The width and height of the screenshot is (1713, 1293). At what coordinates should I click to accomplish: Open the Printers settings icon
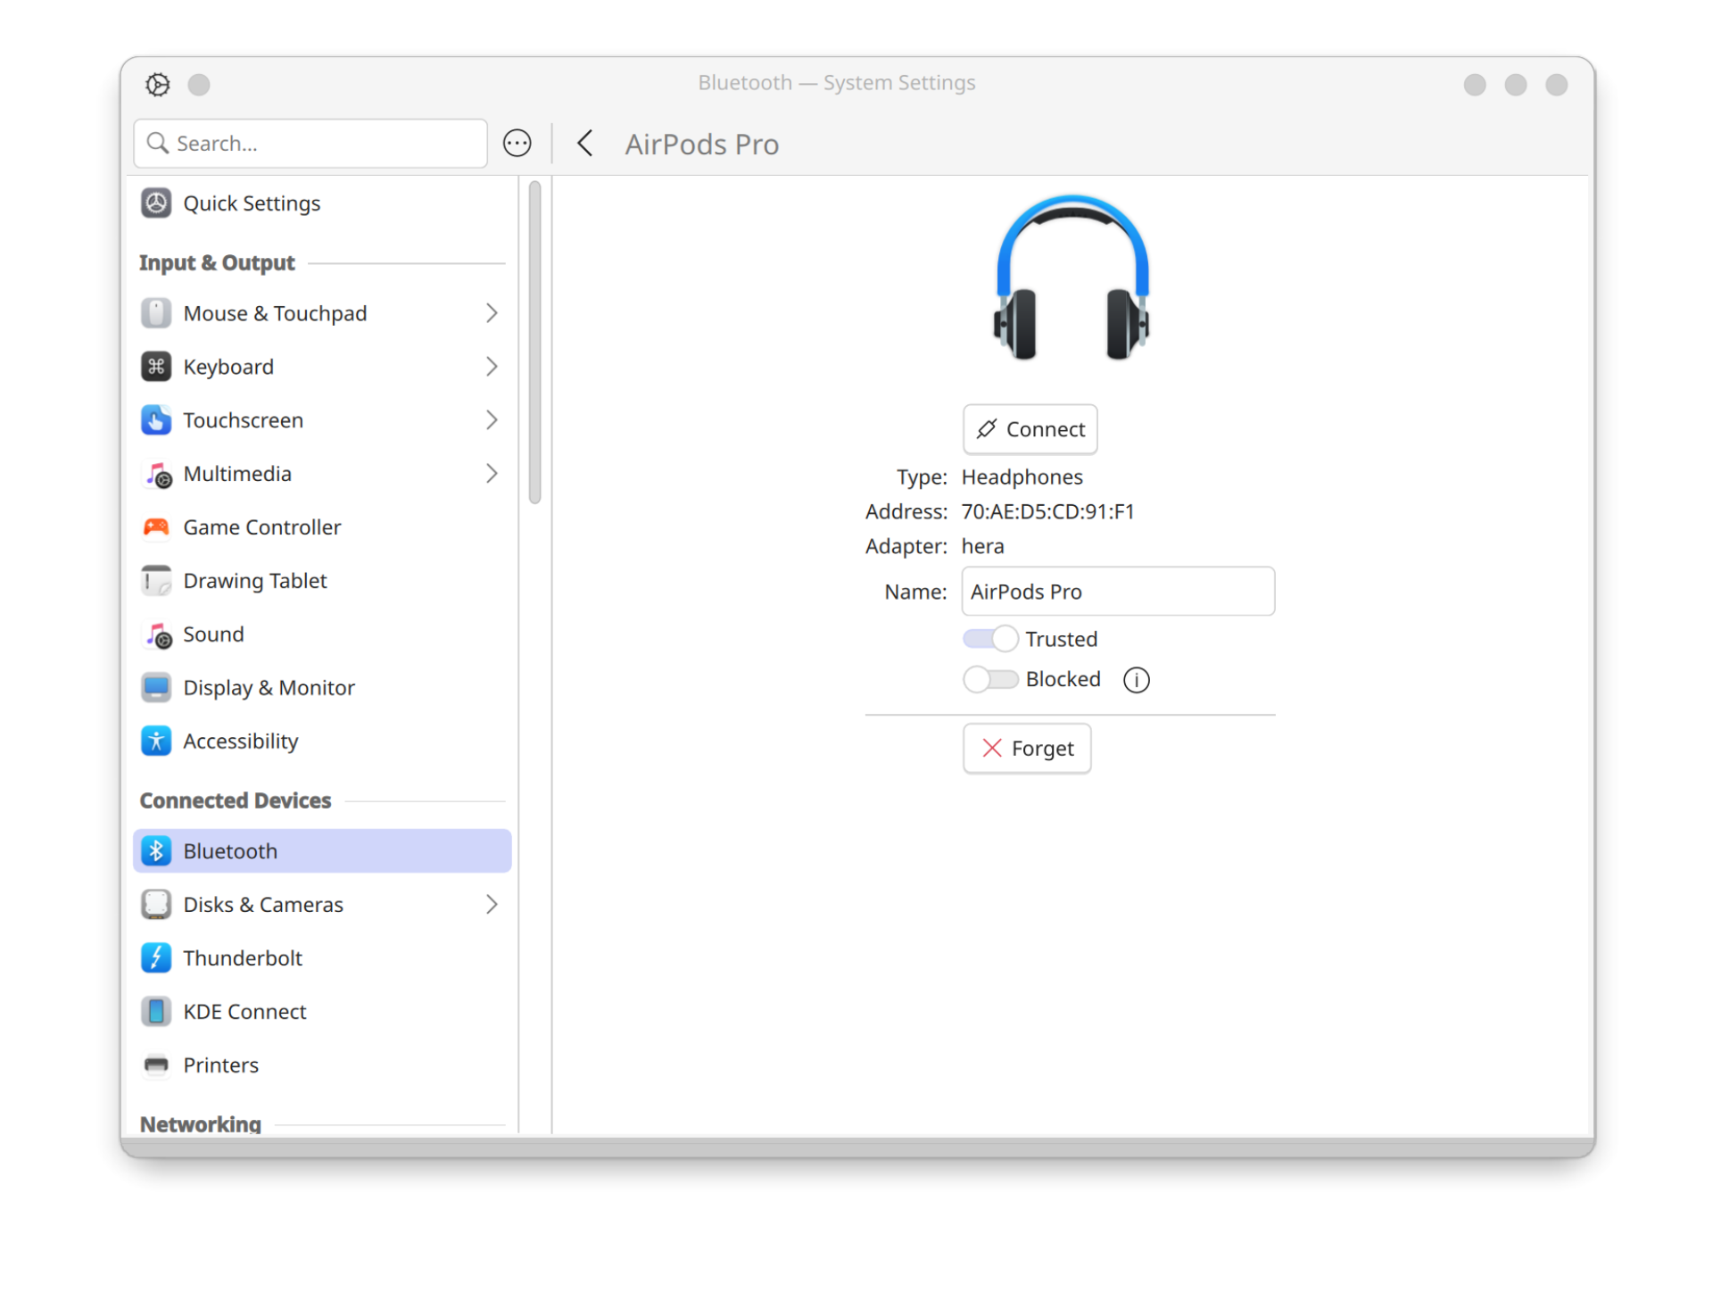click(x=156, y=1065)
